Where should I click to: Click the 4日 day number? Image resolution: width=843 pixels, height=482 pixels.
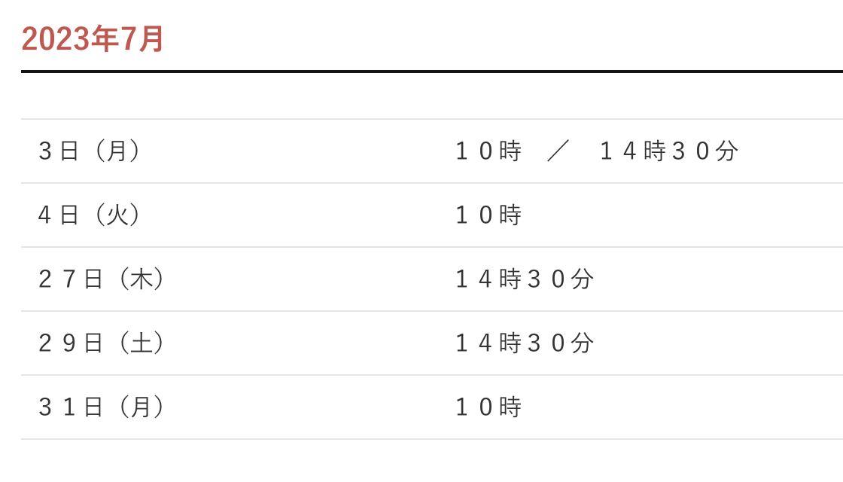point(59,215)
